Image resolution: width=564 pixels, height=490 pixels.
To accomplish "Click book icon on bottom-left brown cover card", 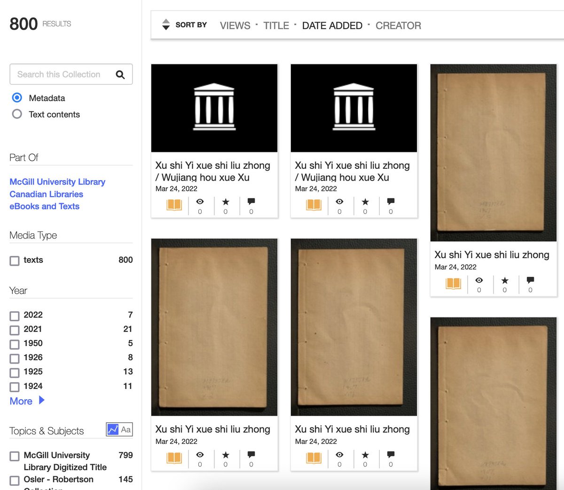I will point(174,458).
